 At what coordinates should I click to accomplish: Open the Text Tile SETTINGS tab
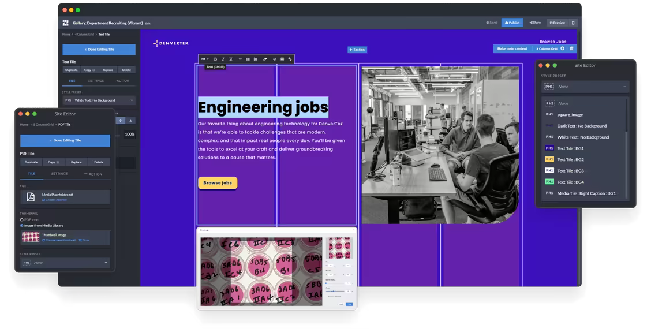(96, 81)
